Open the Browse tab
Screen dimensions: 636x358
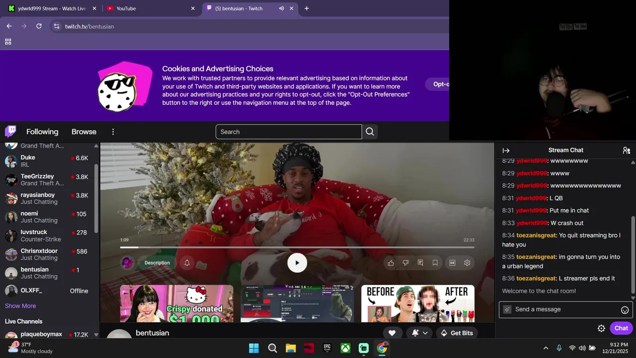pos(84,132)
